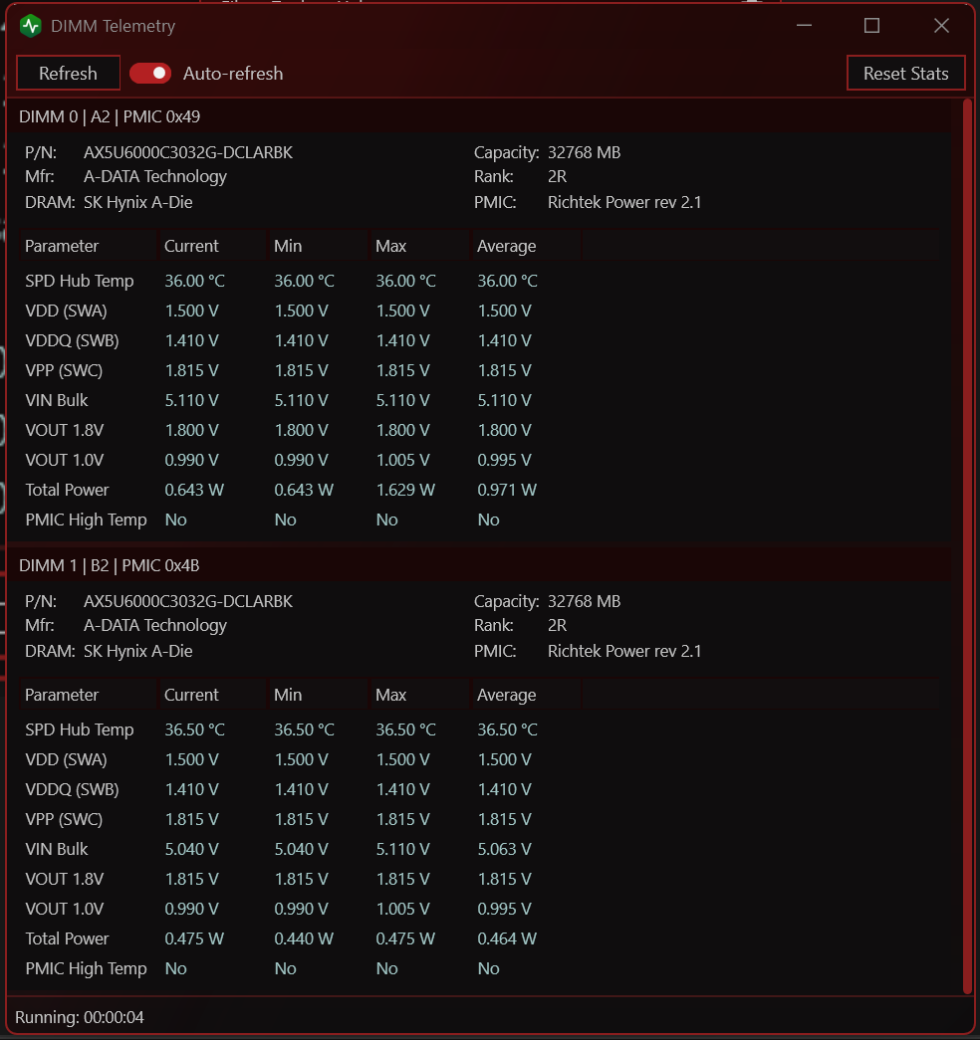This screenshot has height=1040, width=980.
Task: Click the Average column header in DIMM 0 table
Action: coord(526,246)
